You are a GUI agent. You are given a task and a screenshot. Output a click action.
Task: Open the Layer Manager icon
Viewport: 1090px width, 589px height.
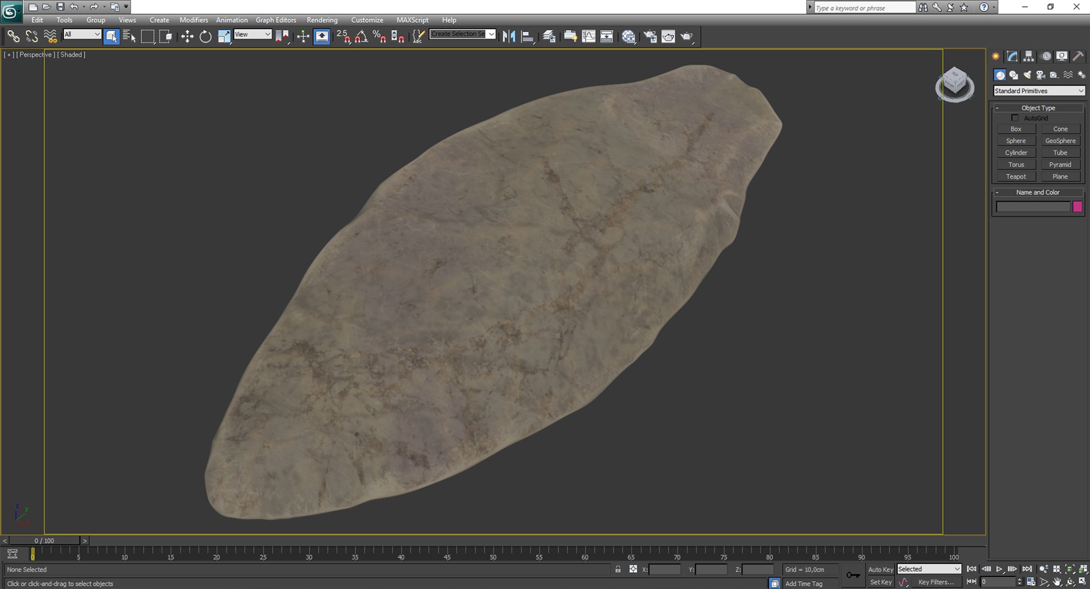coord(549,36)
